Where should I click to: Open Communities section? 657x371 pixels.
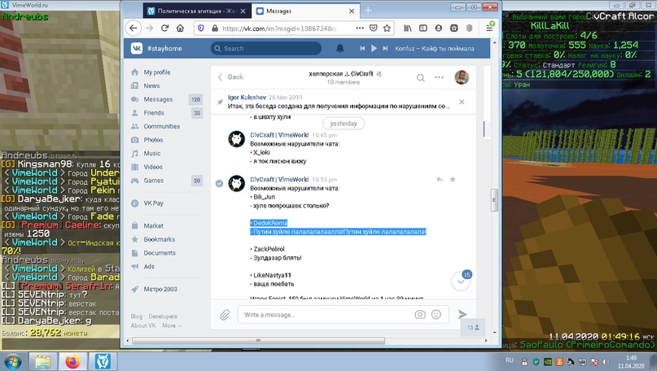[x=161, y=126]
